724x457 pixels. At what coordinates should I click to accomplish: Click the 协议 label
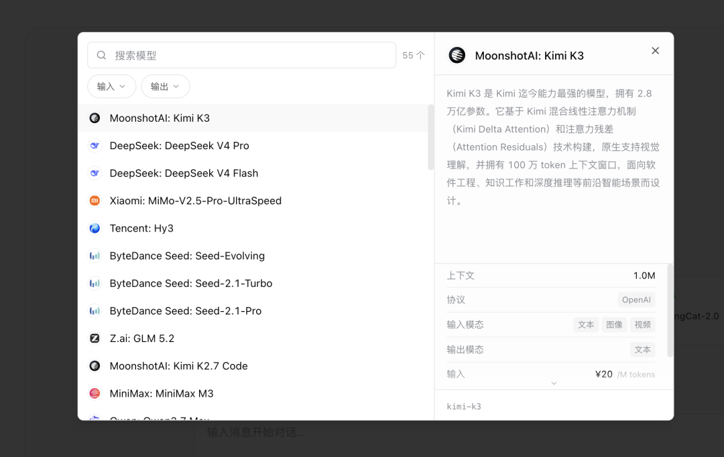tap(456, 300)
